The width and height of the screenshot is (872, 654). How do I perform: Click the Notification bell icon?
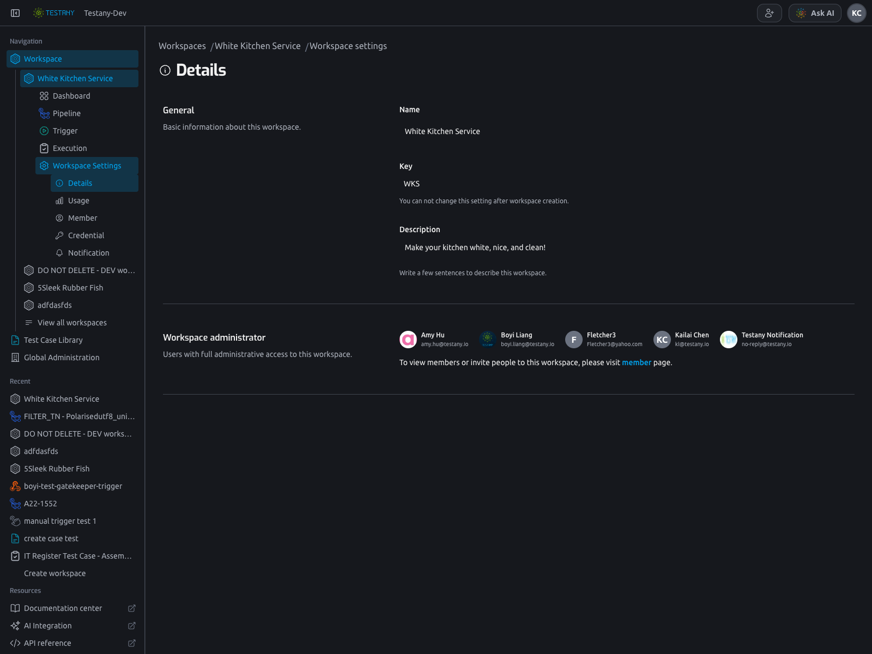pyautogui.click(x=59, y=253)
